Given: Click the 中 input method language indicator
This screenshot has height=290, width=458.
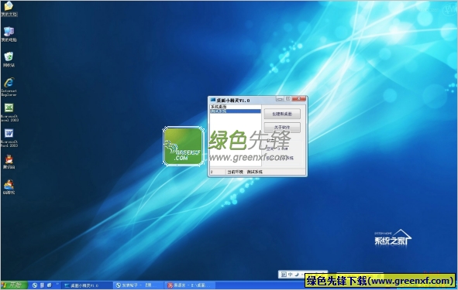Looking at the screenshot, I should pyautogui.click(x=290, y=275).
